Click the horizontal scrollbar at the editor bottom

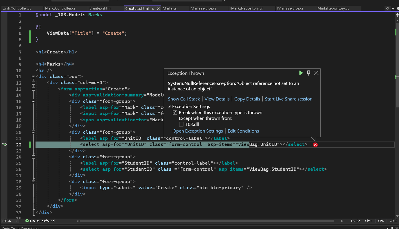point(207,221)
